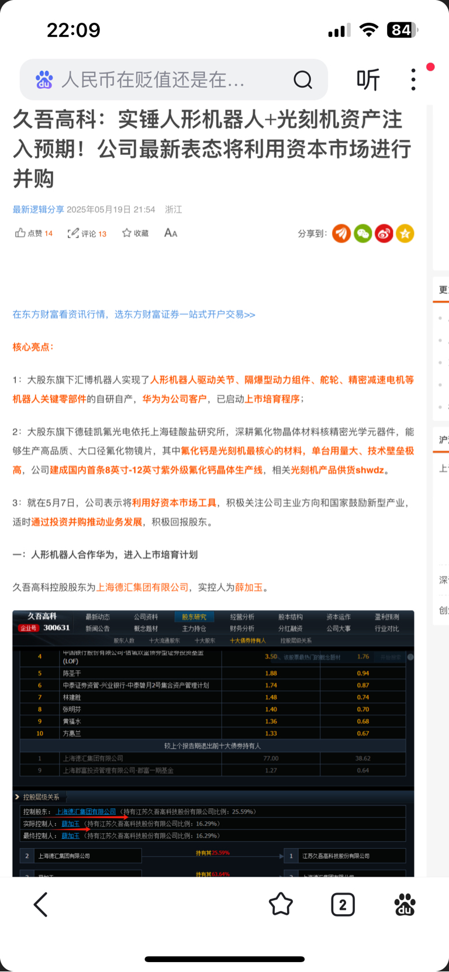Tap the Aa font size icon

(x=171, y=233)
